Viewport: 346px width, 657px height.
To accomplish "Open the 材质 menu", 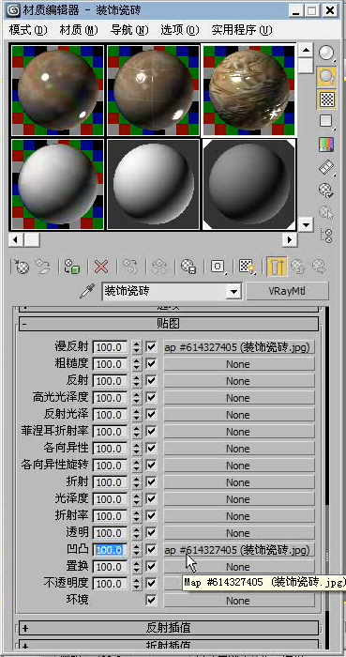I will 79,30.
